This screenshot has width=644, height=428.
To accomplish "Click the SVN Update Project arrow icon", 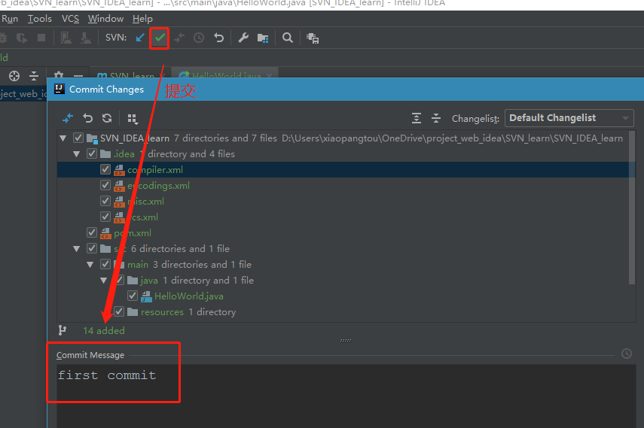I will point(140,38).
